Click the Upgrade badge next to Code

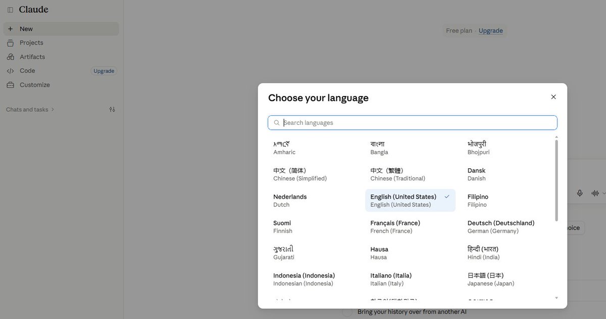pos(104,71)
